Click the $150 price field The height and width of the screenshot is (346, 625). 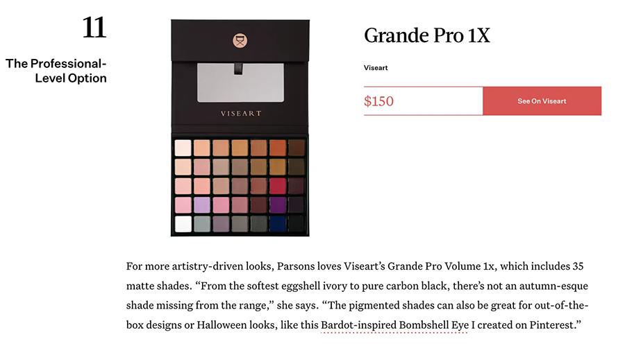tap(423, 101)
